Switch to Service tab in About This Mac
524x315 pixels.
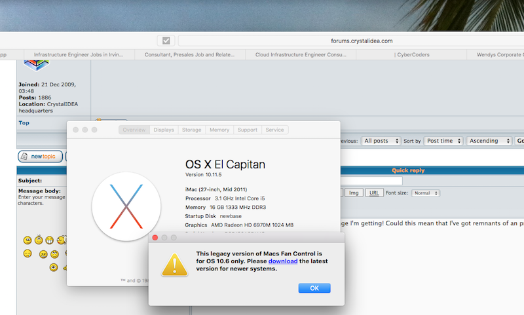click(x=274, y=130)
